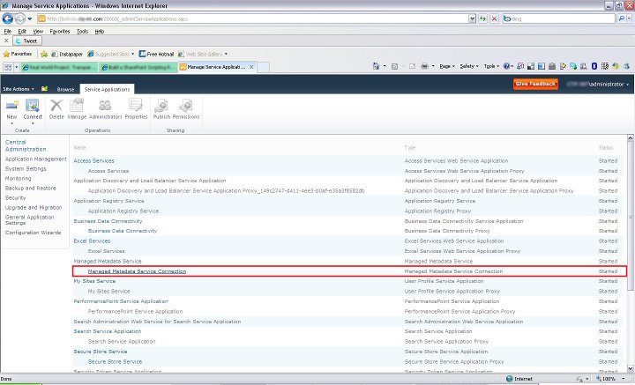Open the Site Actions dropdown
This screenshot has height=385, width=635.
[19, 89]
